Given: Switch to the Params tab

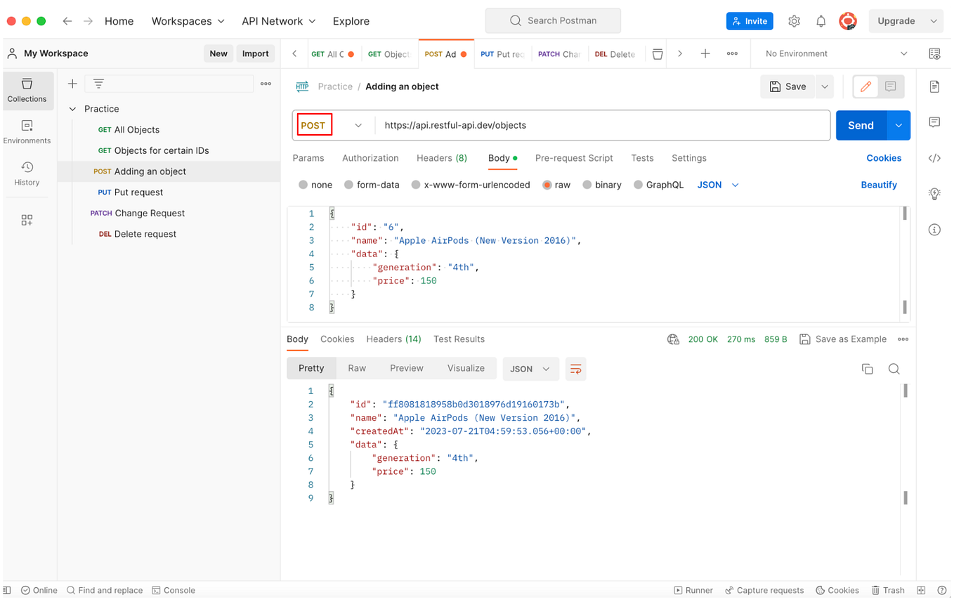Looking at the screenshot, I should point(308,158).
